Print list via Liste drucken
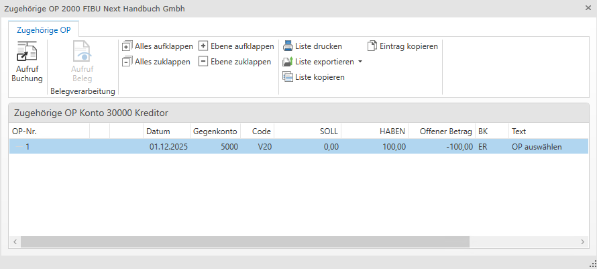 [288, 46]
